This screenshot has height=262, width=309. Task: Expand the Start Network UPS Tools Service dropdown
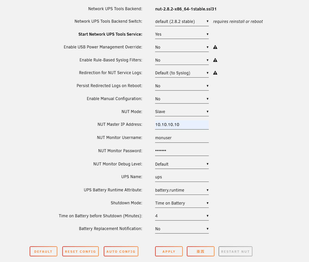182,34
